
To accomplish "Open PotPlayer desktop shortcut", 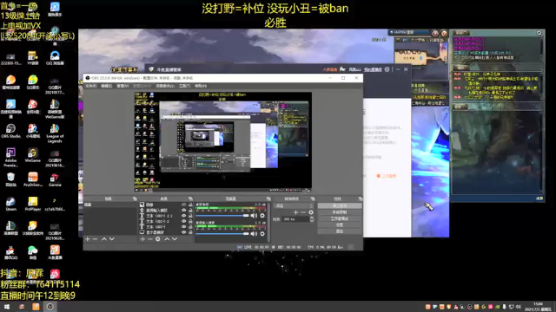I will pyautogui.click(x=33, y=205).
